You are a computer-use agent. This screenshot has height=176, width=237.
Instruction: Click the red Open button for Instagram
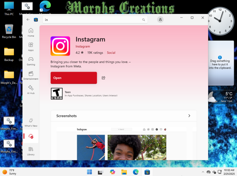(74, 78)
